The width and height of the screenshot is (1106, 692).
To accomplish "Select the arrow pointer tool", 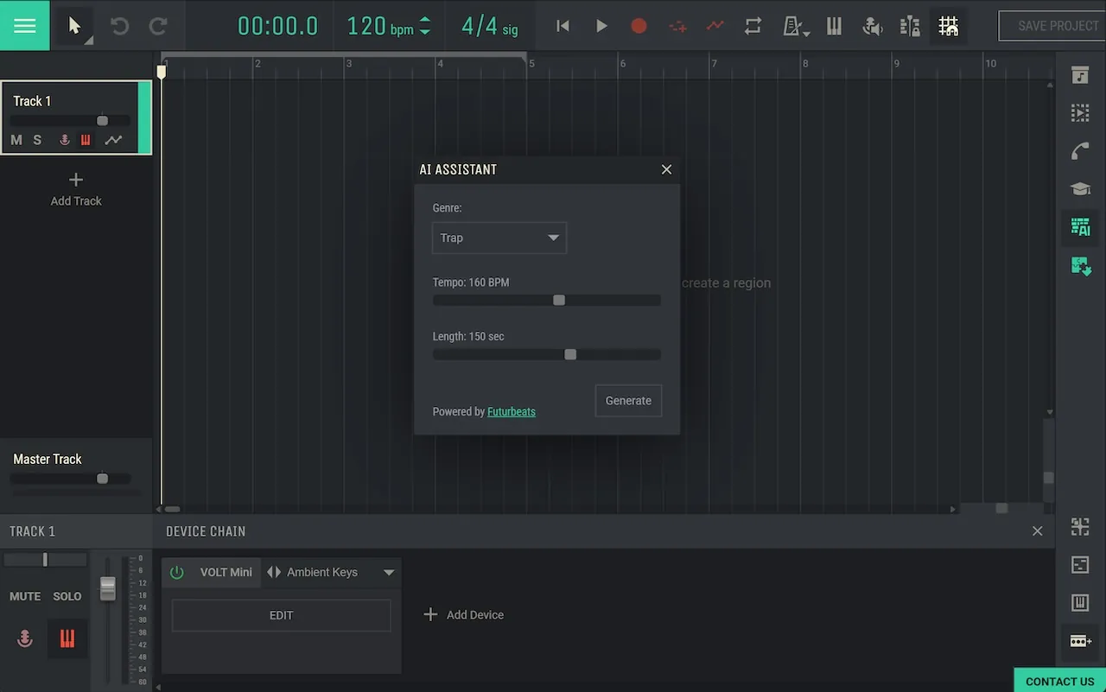I will point(75,26).
